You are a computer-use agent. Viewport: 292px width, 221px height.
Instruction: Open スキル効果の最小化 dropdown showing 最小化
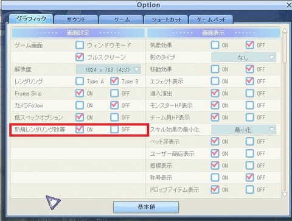tap(244, 130)
